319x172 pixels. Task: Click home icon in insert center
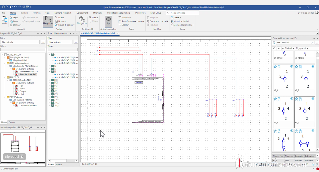(x=274, y=48)
